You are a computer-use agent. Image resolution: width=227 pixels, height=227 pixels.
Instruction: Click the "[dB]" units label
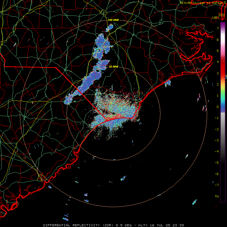tap(215, 17)
